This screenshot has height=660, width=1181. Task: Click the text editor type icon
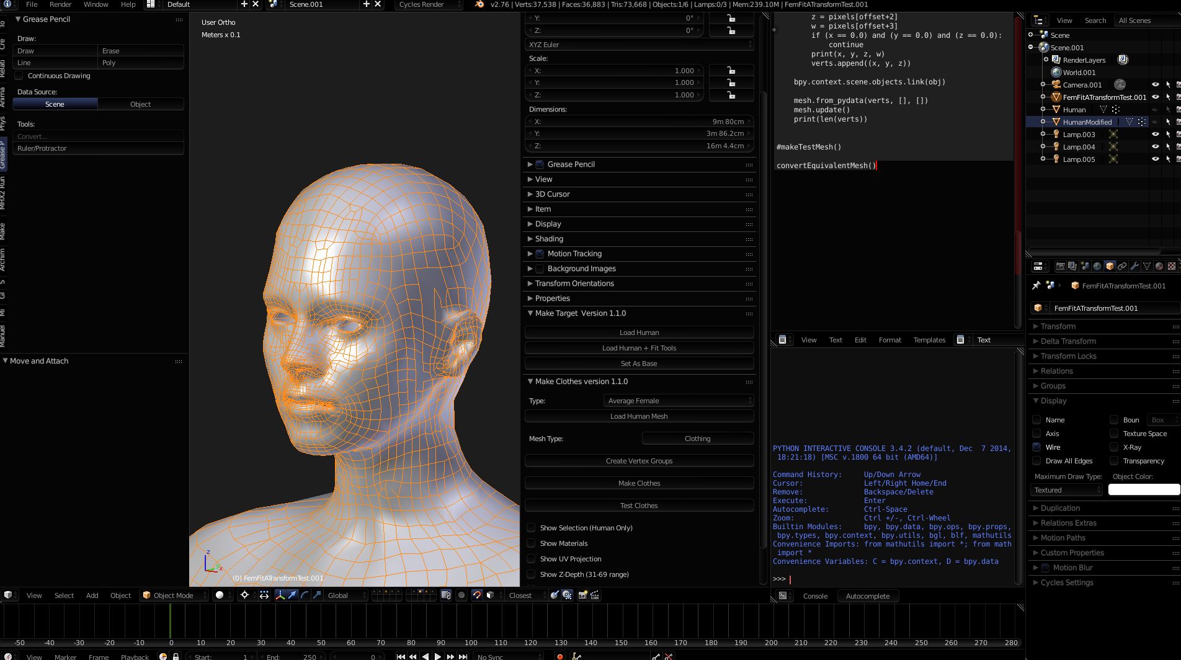[782, 339]
